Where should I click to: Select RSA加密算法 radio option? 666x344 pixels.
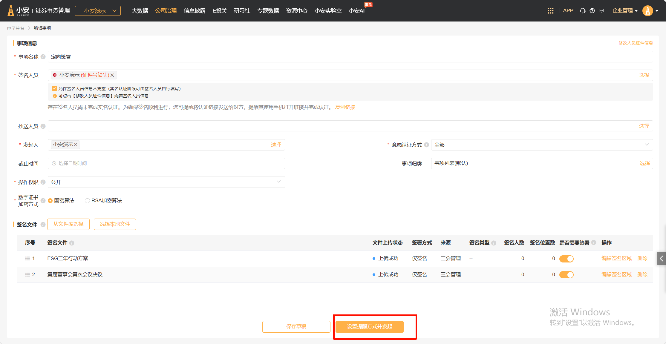pyautogui.click(x=87, y=201)
